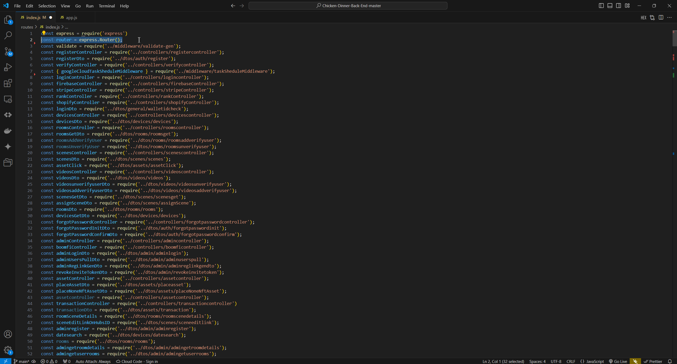The image size is (677, 364).
Task: Click Go Live in status bar
Action: tap(618, 361)
